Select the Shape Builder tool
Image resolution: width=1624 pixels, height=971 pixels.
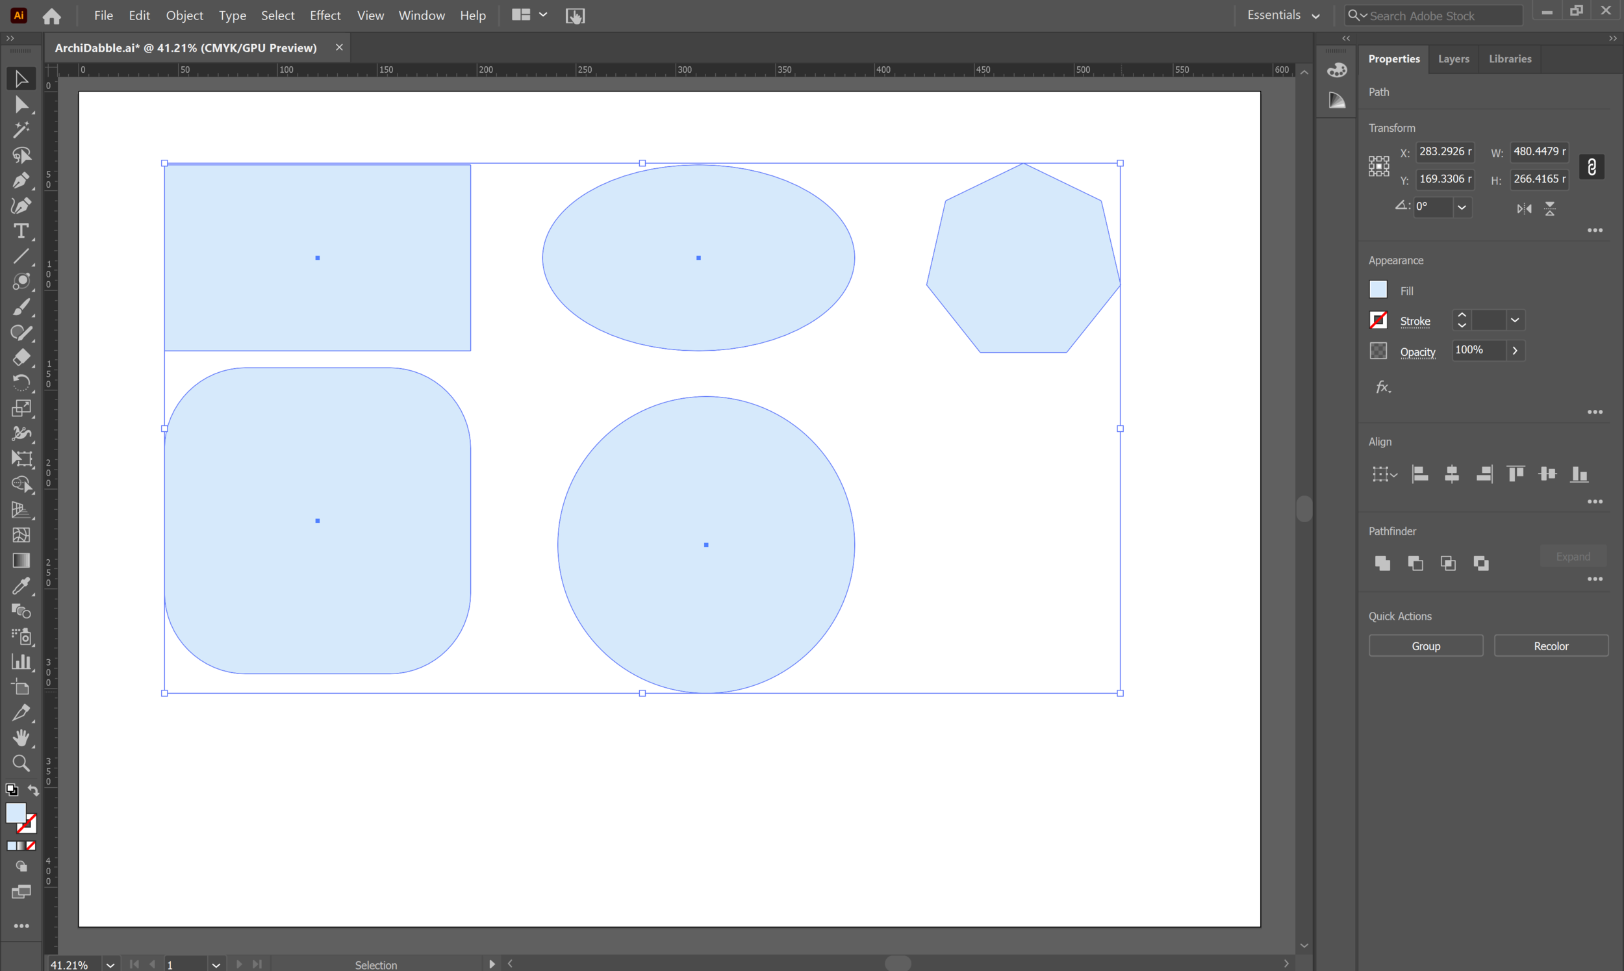(x=21, y=484)
